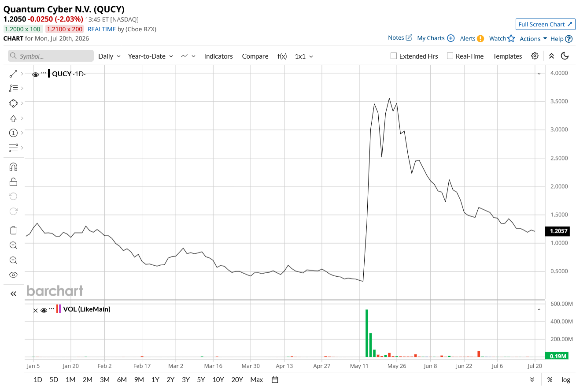Delete drawings with the trash icon
The height and width of the screenshot is (386, 576).
coord(13,230)
